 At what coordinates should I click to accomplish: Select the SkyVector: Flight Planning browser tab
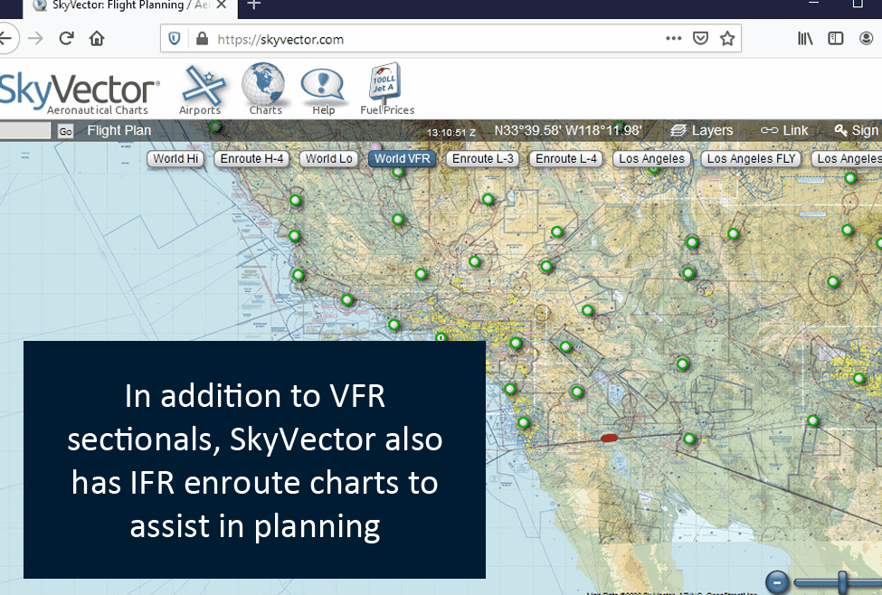pyautogui.click(x=130, y=5)
